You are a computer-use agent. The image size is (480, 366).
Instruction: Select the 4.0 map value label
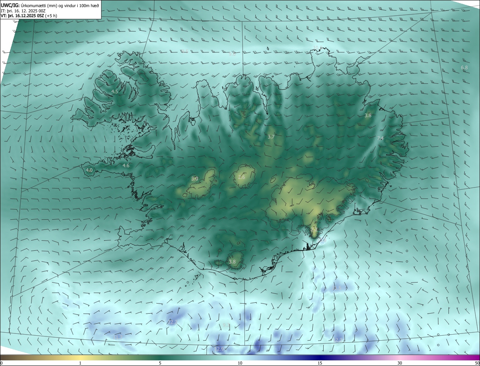coord(89,170)
